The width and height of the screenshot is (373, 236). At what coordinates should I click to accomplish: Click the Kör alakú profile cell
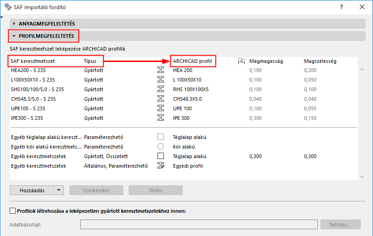184,147
